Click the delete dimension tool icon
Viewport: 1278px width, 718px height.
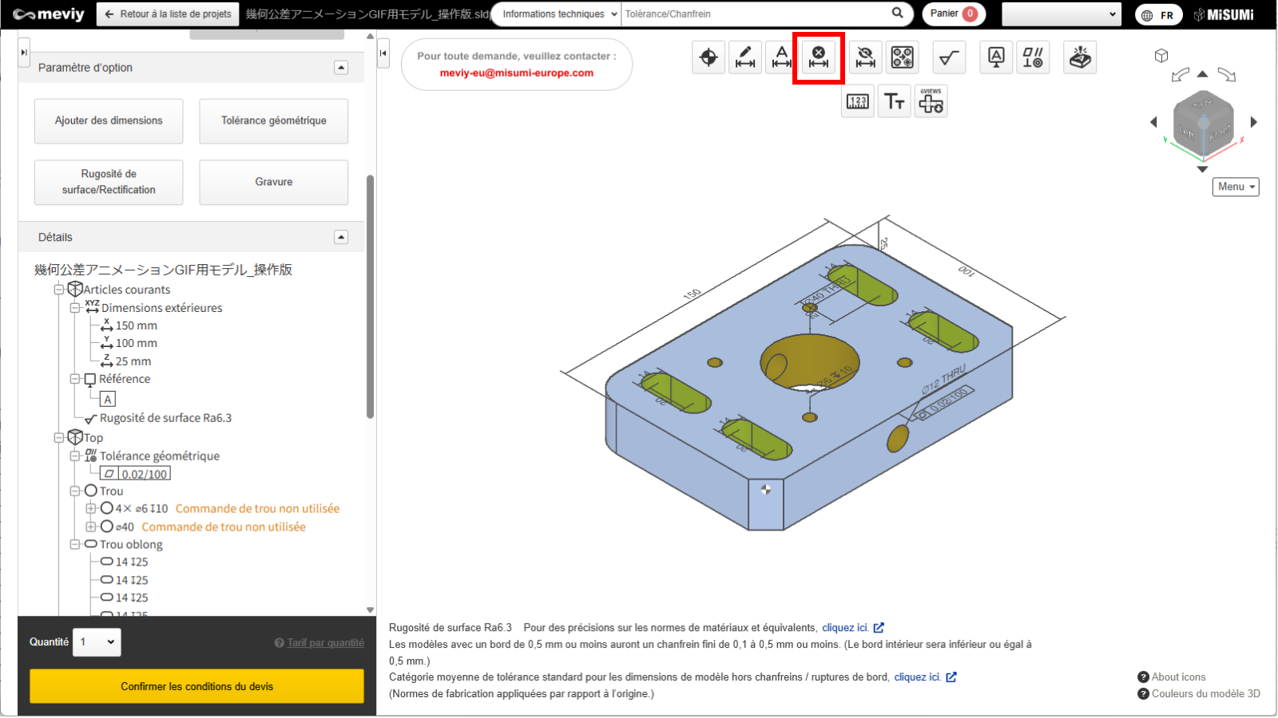tap(819, 57)
